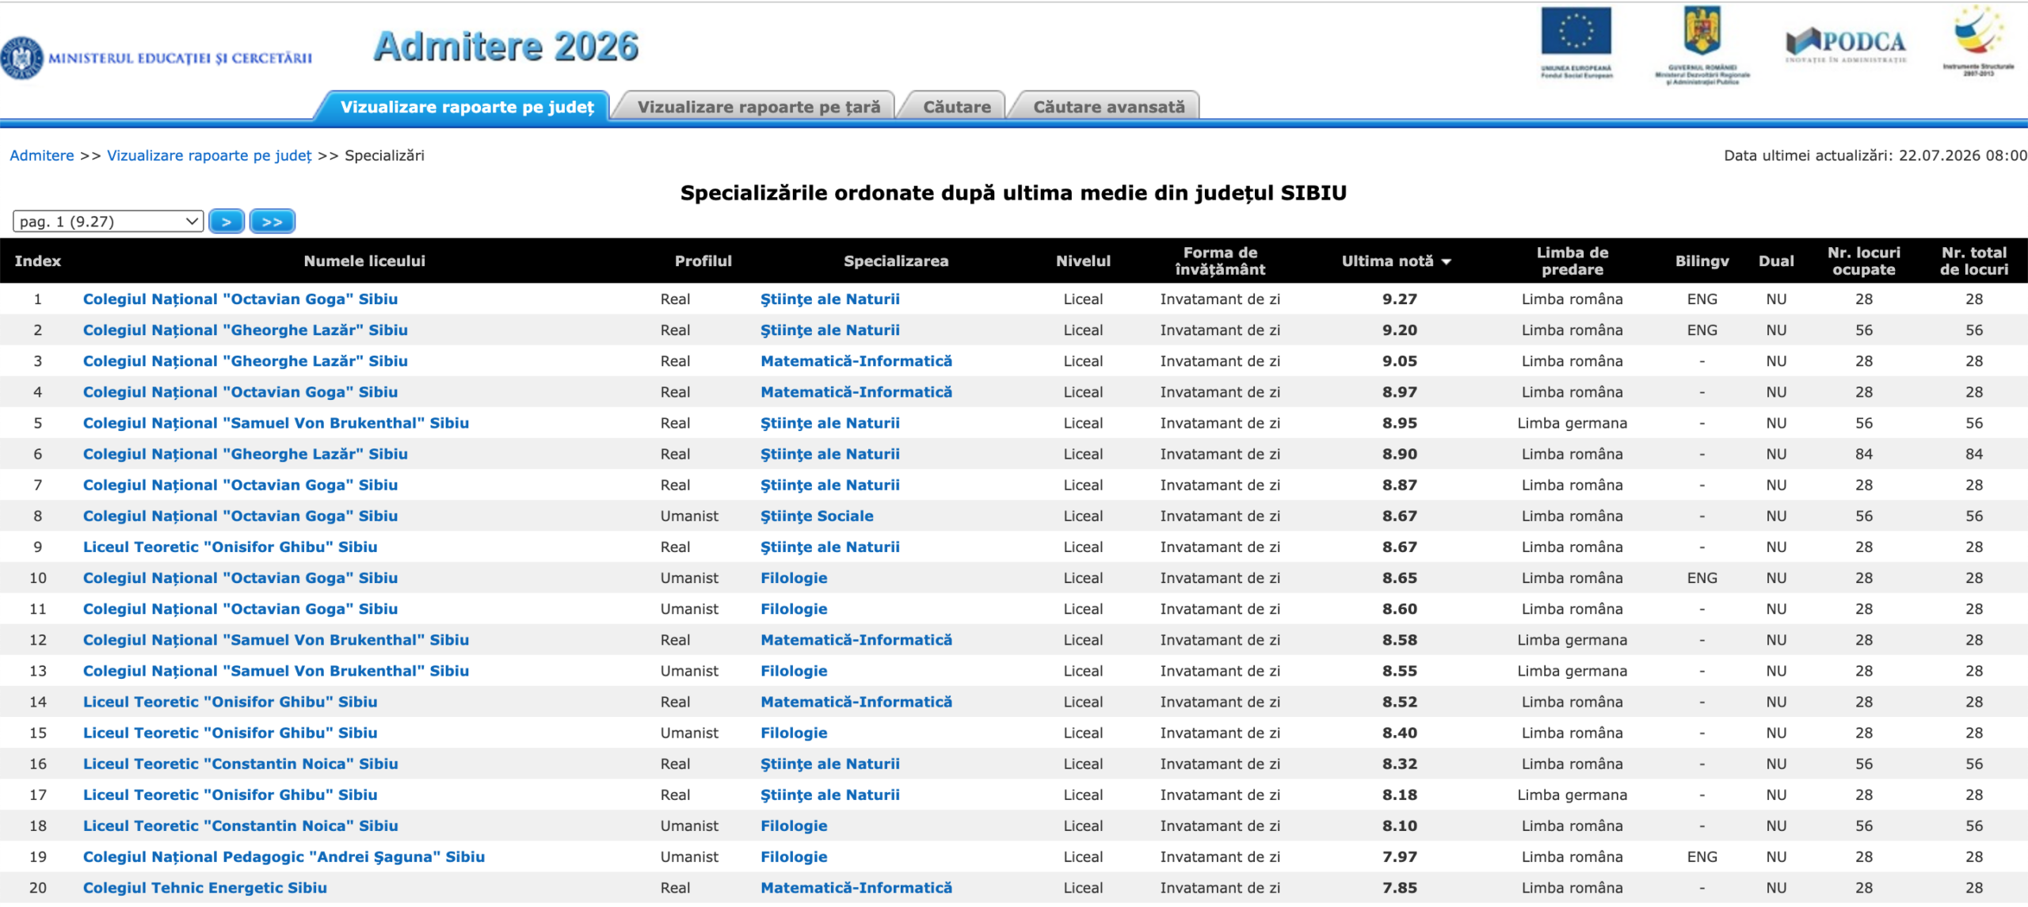Open Octavian Goga link in row 11
This screenshot has width=2028, height=907.
click(x=240, y=609)
